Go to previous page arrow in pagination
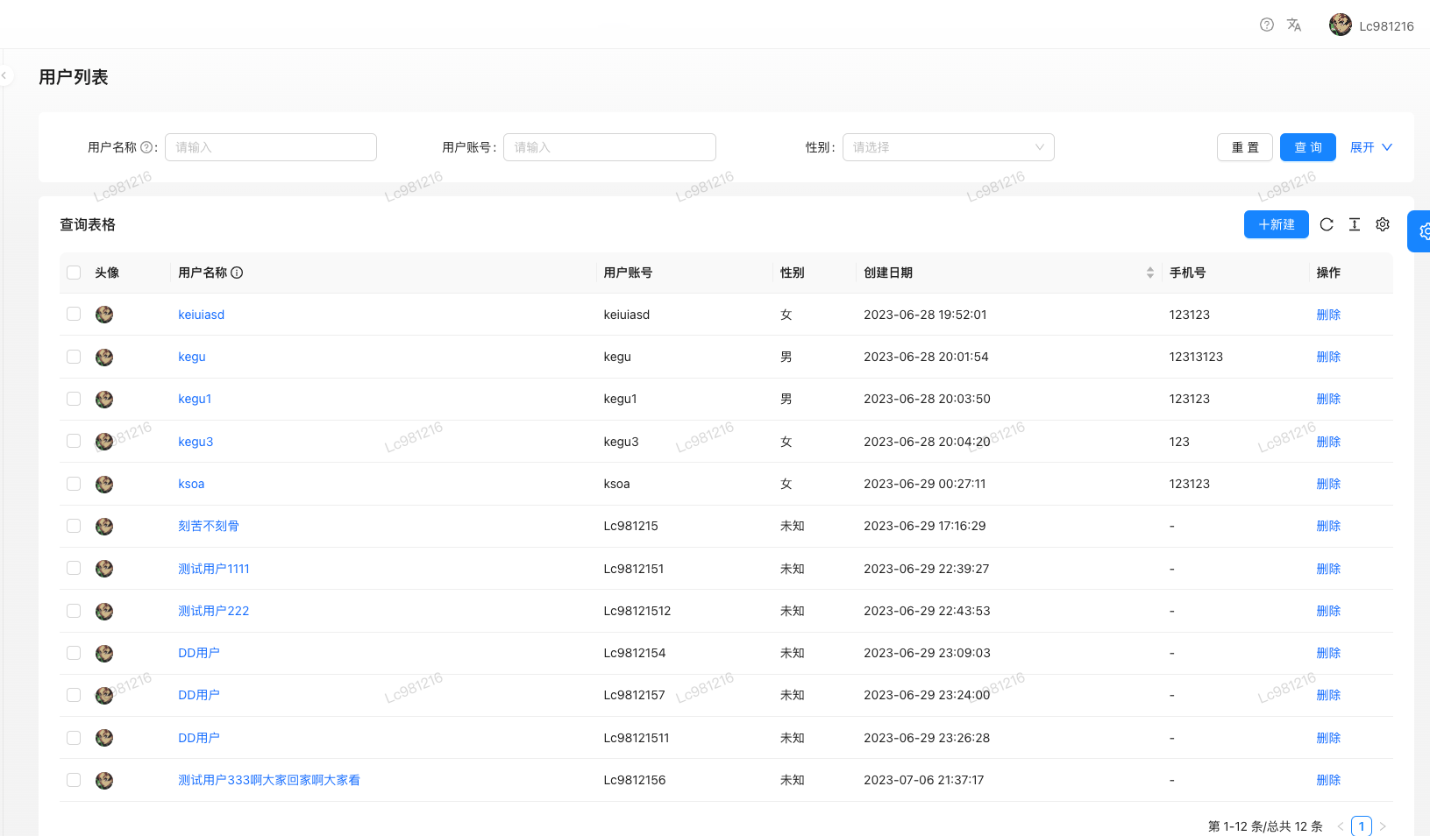This screenshot has width=1430, height=836. (1340, 826)
